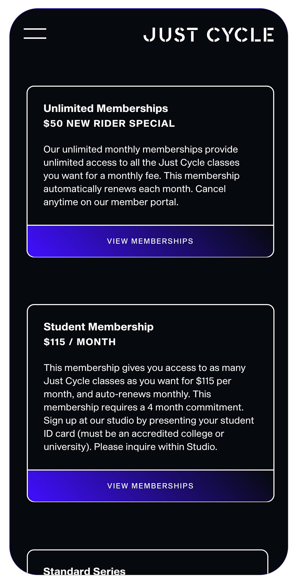Click "automatically renews each month" text

pyautogui.click(x=118, y=189)
